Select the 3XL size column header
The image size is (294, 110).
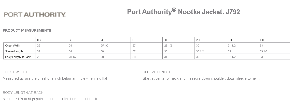[230, 40]
